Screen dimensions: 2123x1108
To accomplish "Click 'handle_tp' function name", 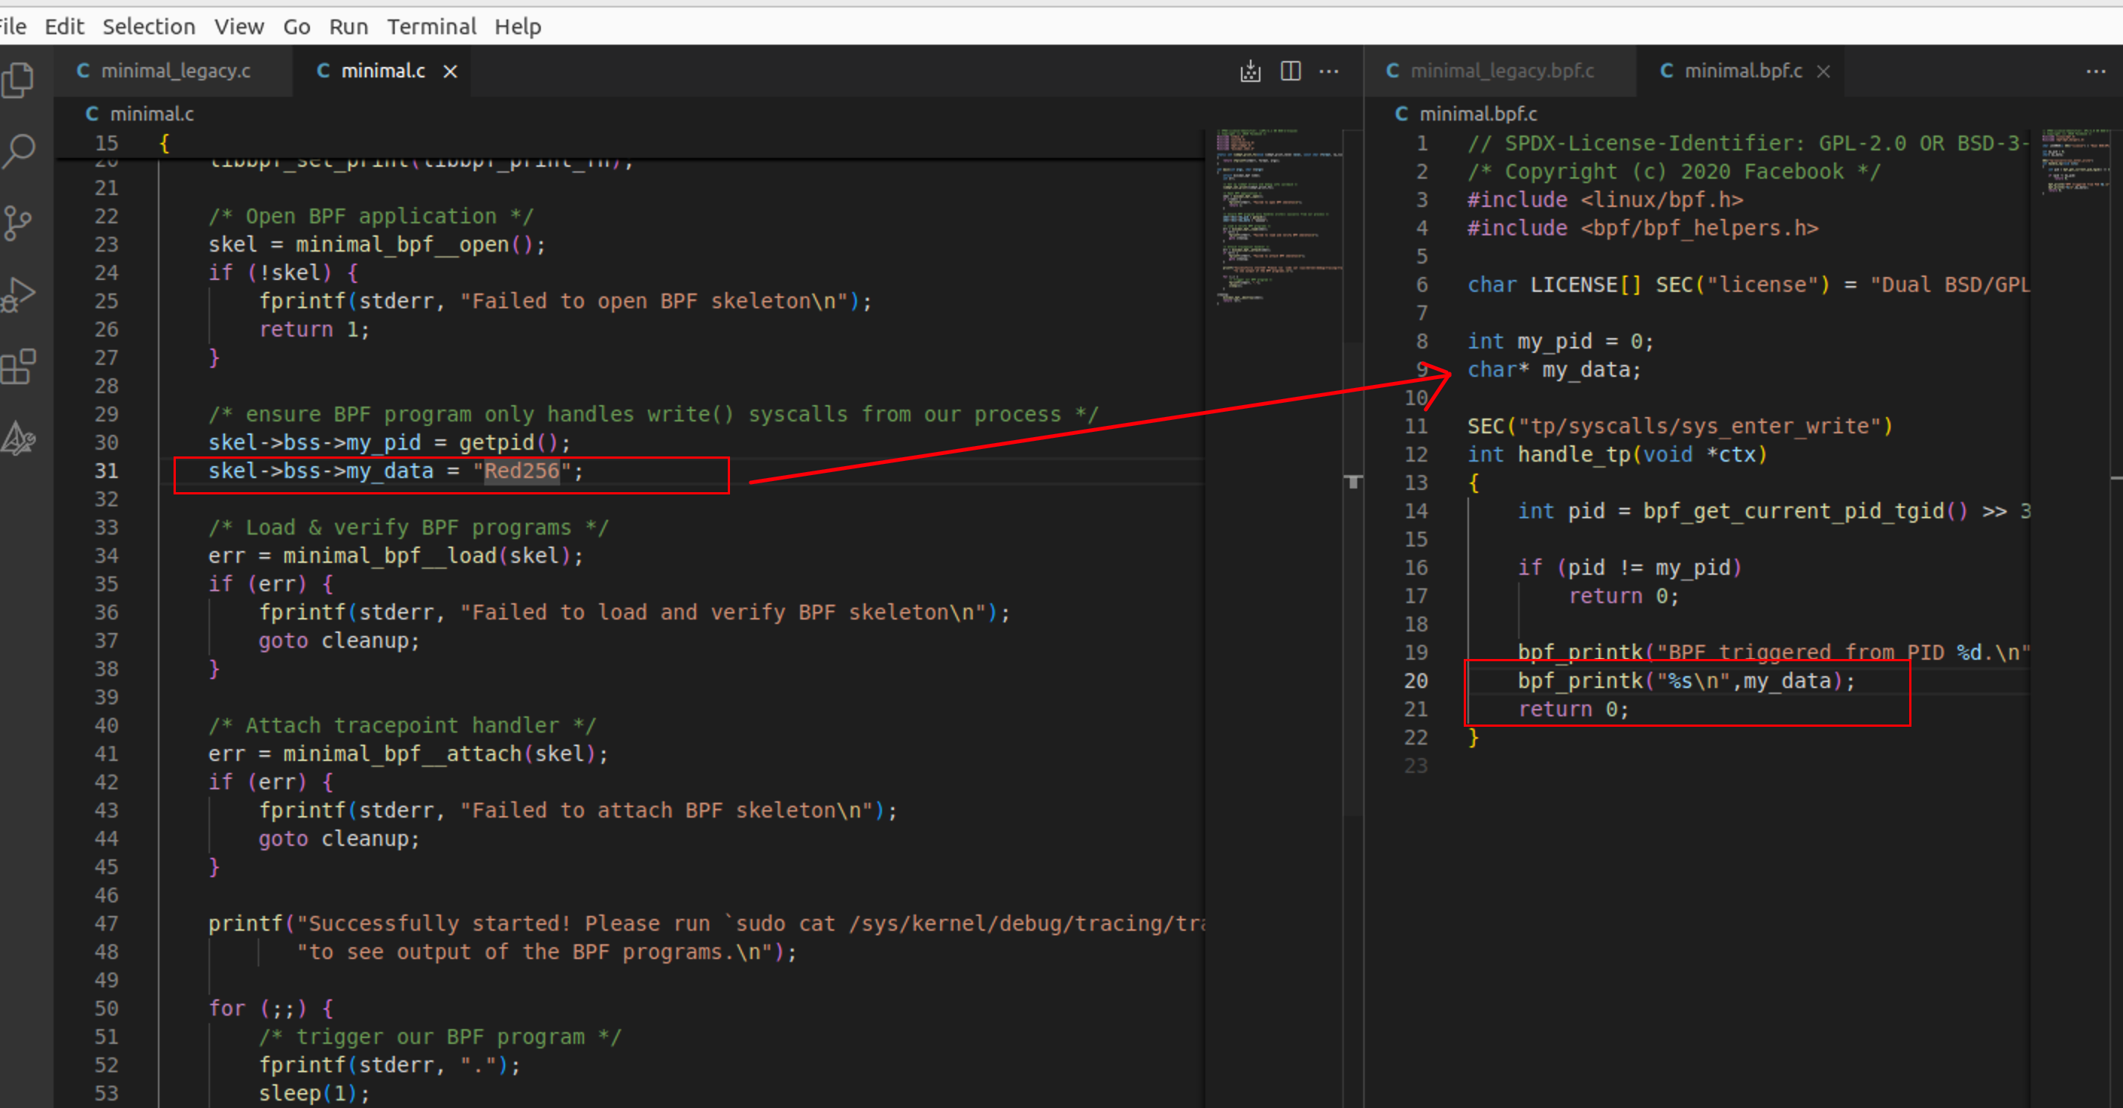I will [1573, 455].
